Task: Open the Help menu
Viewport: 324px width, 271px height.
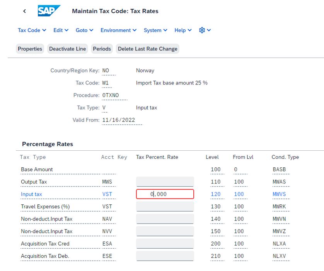Action: click(x=183, y=30)
